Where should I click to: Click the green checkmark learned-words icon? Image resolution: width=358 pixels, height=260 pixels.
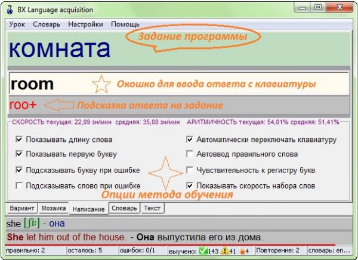pyautogui.click(x=203, y=251)
